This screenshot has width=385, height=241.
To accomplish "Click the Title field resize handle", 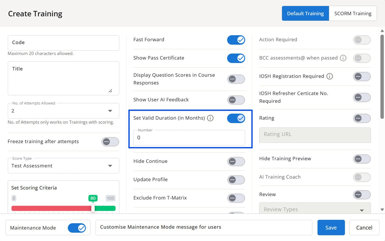I will click(x=110, y=91).
